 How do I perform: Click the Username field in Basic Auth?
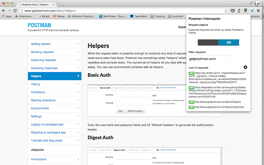[x=133, y=95]
